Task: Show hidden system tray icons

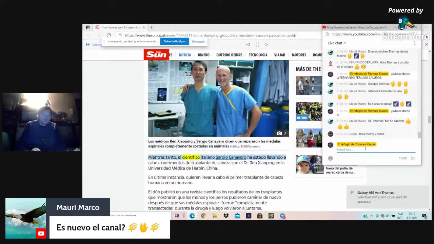Action: pos(372,216)
